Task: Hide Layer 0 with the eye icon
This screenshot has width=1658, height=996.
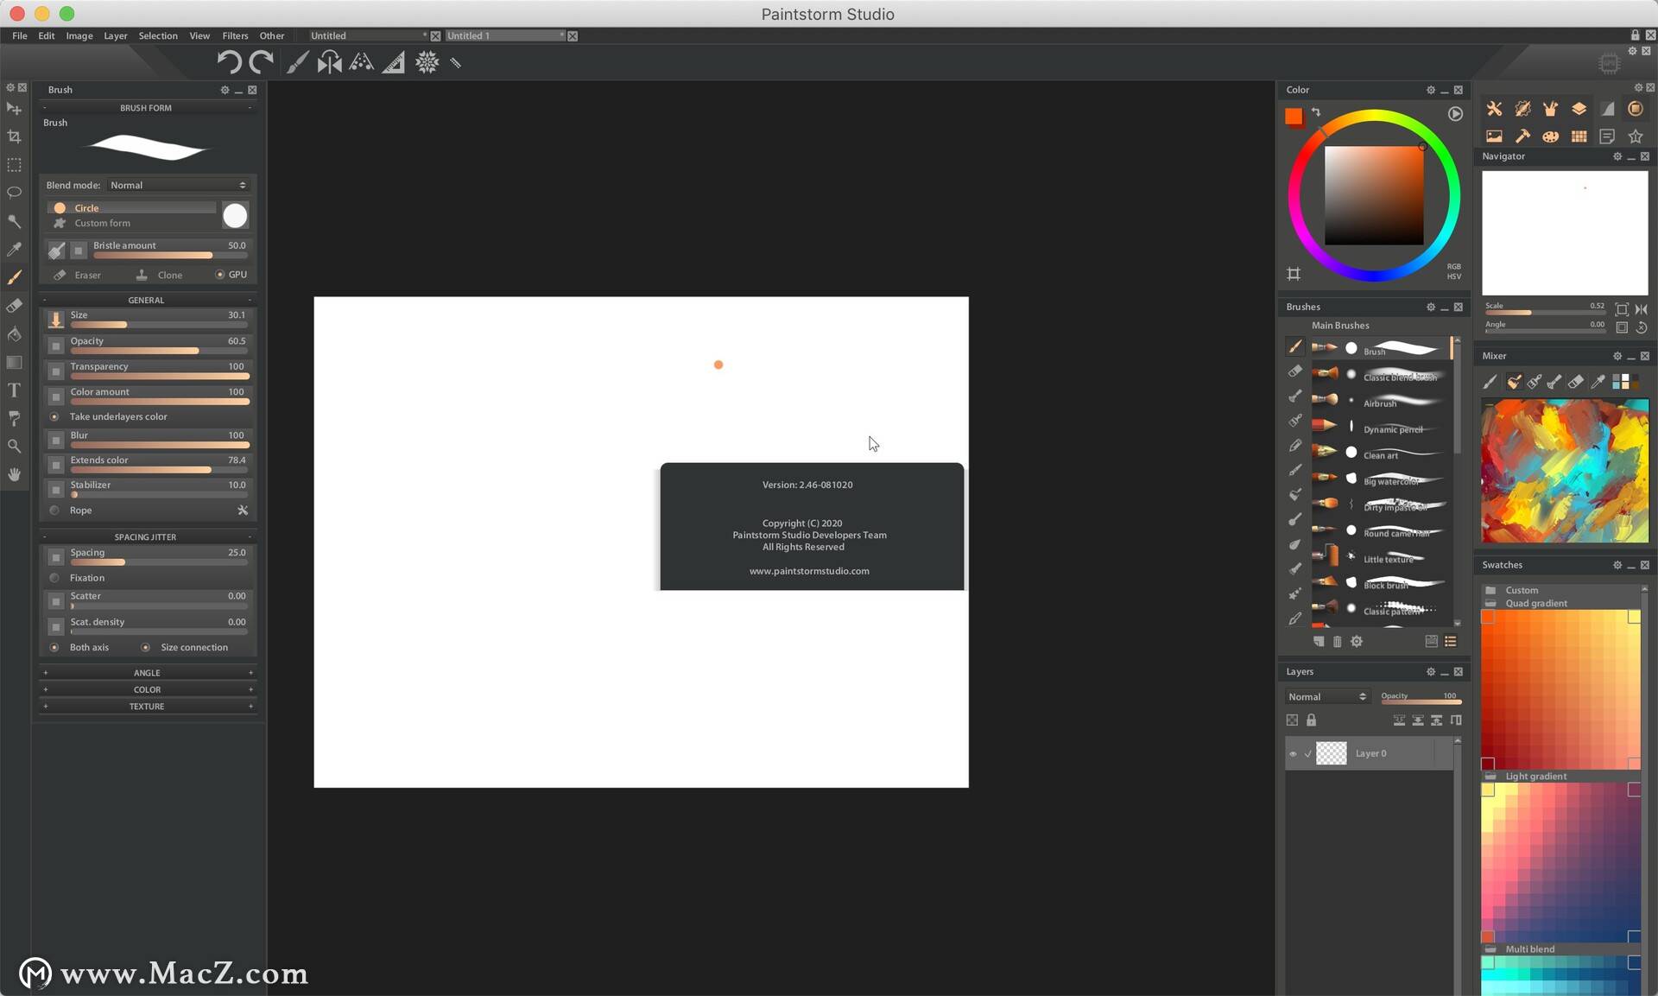Action: (1293, 754)
